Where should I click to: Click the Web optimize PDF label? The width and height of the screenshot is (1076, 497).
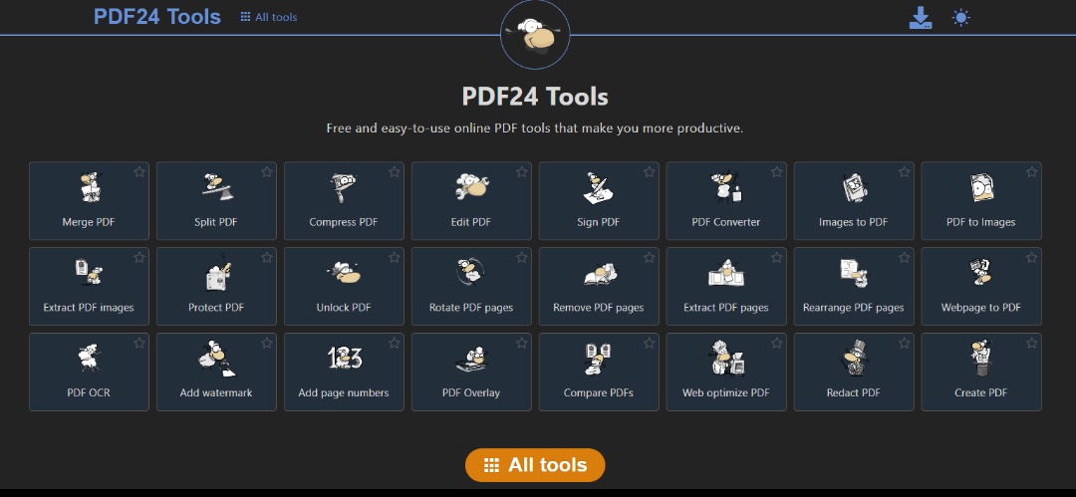(x=726, y=392)
